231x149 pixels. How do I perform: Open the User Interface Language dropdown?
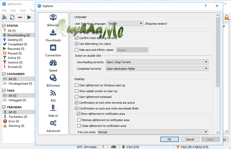click(x=125, y=23)
